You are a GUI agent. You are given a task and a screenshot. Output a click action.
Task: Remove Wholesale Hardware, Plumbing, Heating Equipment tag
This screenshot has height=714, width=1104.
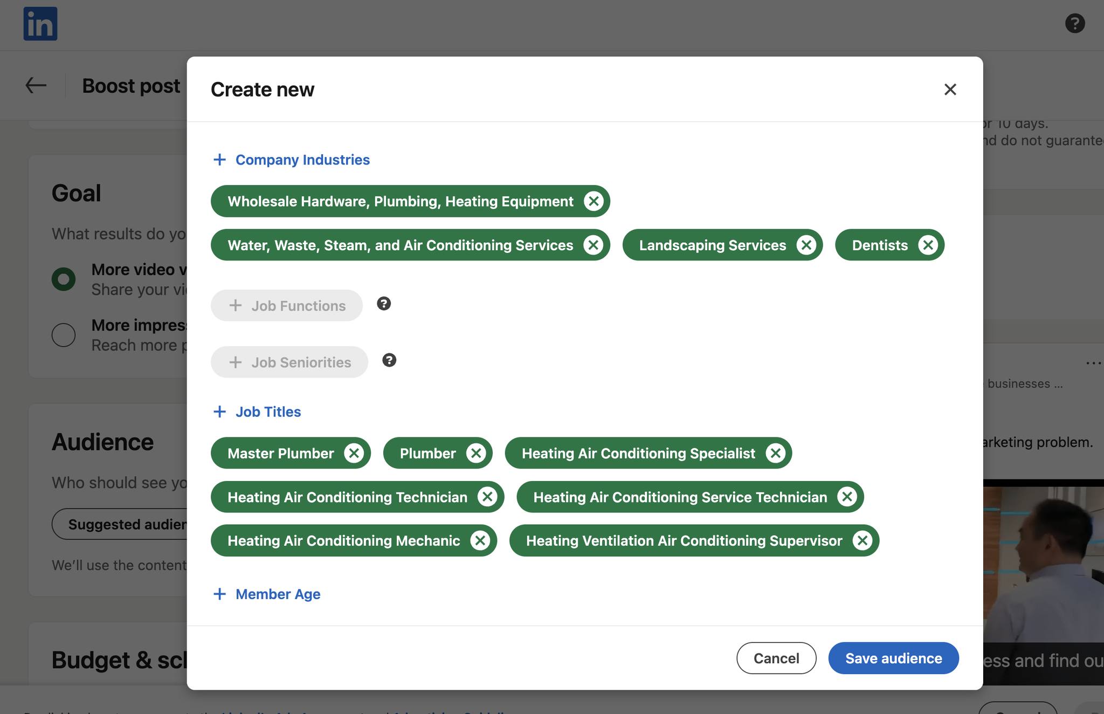point(594,202)
